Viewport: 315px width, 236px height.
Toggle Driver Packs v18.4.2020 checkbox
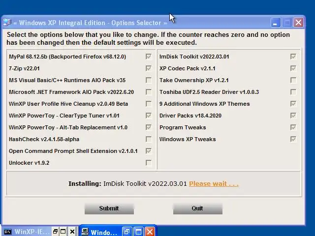tap(293, 116)
